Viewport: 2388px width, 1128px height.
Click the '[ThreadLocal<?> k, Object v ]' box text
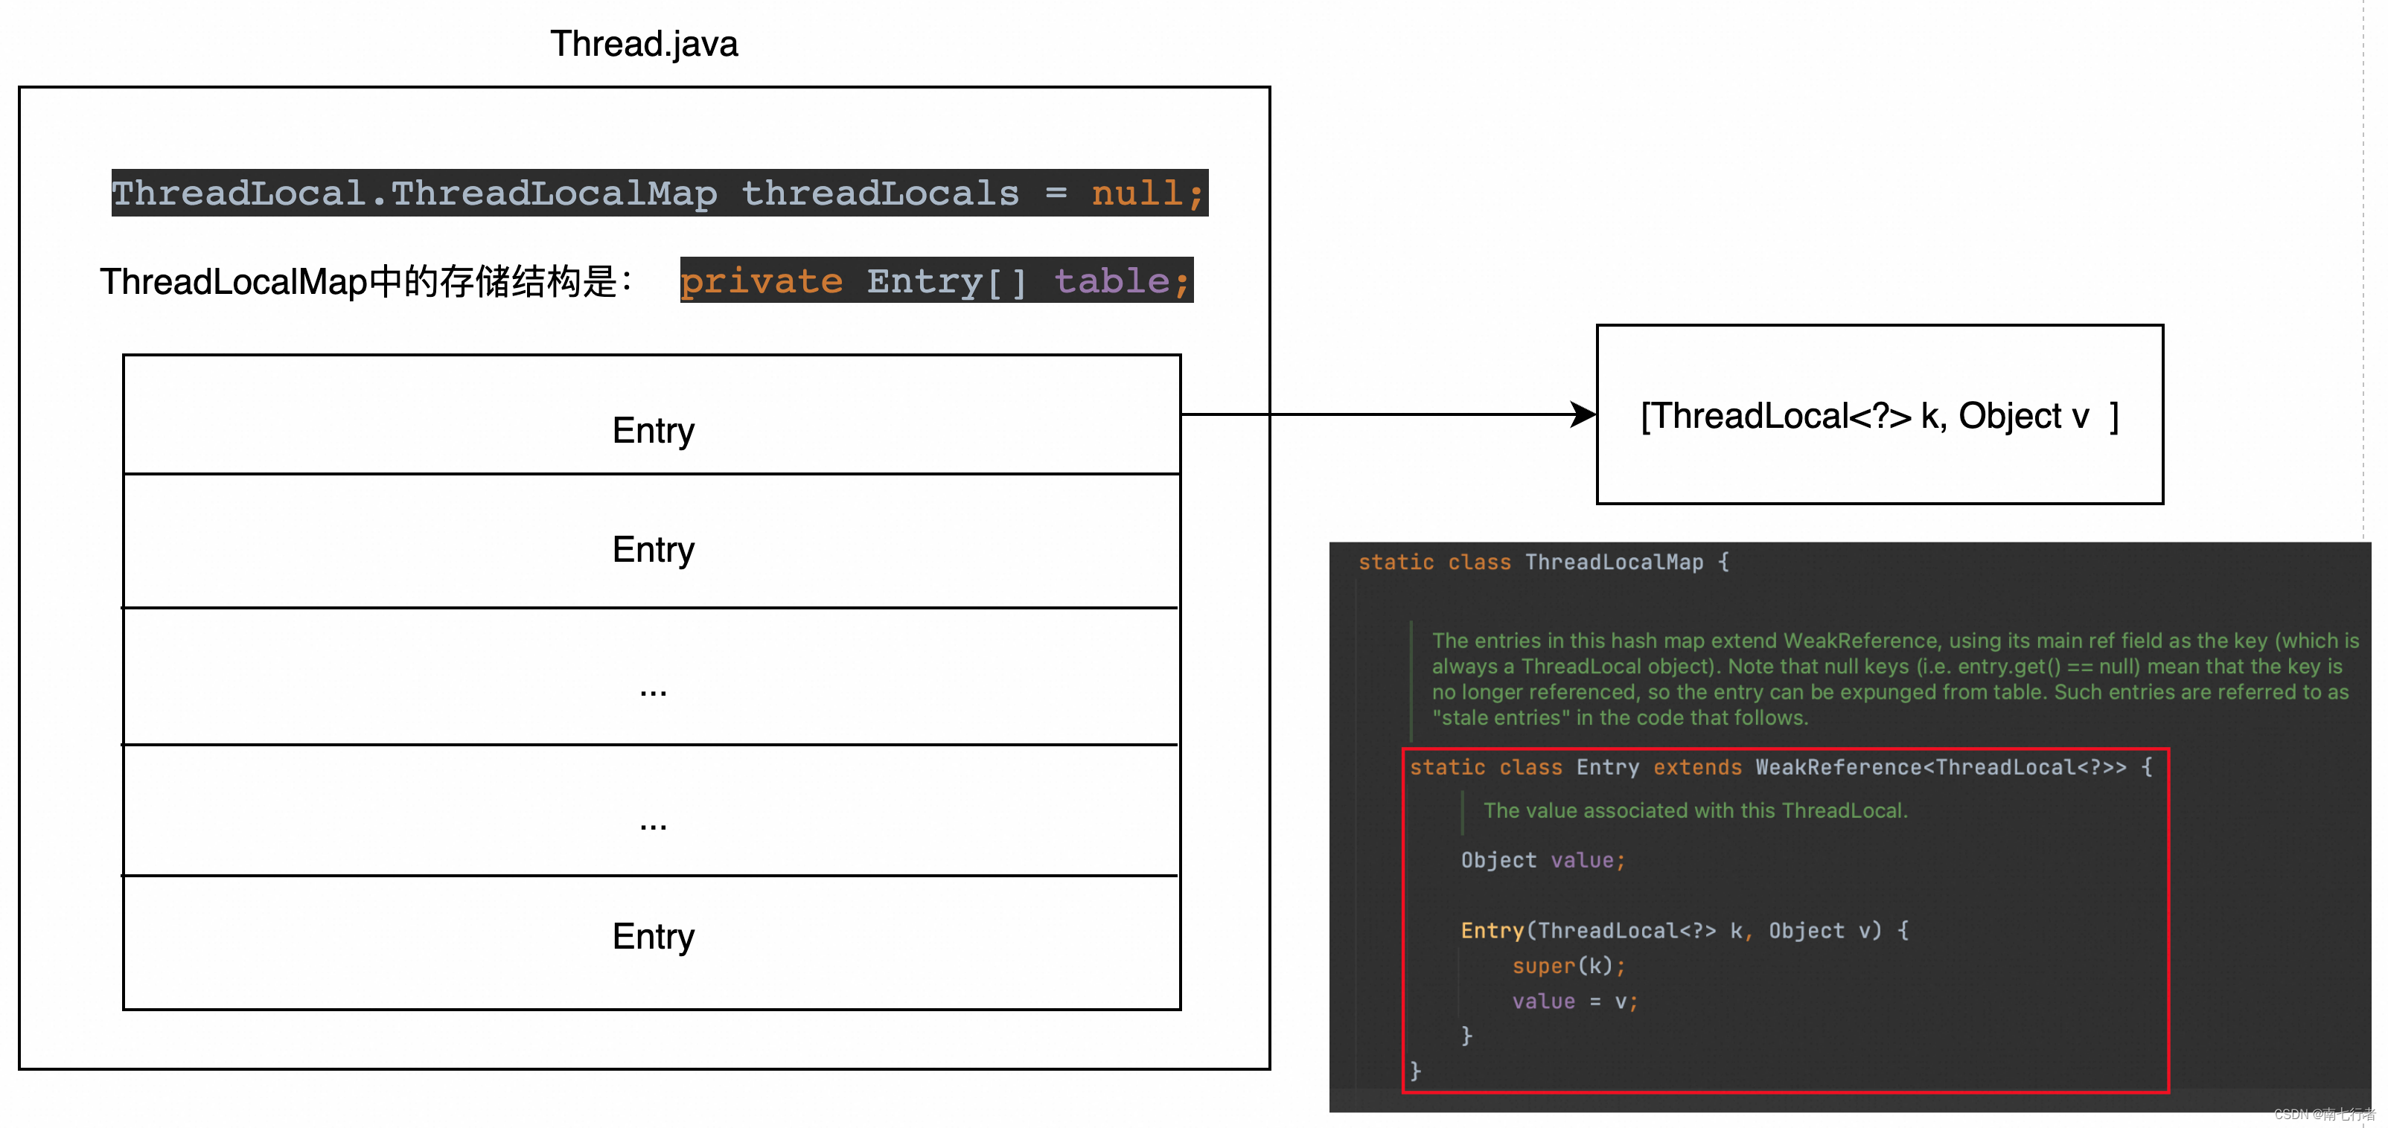(x=1879, y=415)
